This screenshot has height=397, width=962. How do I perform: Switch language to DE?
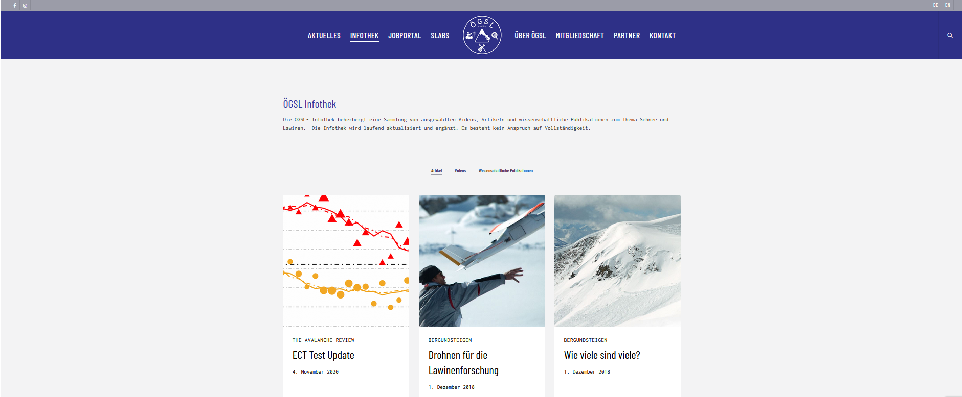point(935,5)
